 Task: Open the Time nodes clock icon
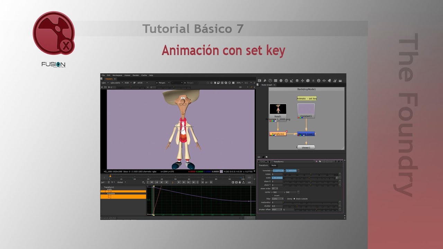(x=270, y=81)
